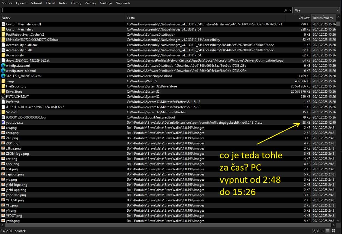The width and height of the screenshot is (342, 234).
Task: Open the Soubor menu
Action: (7, 3)
